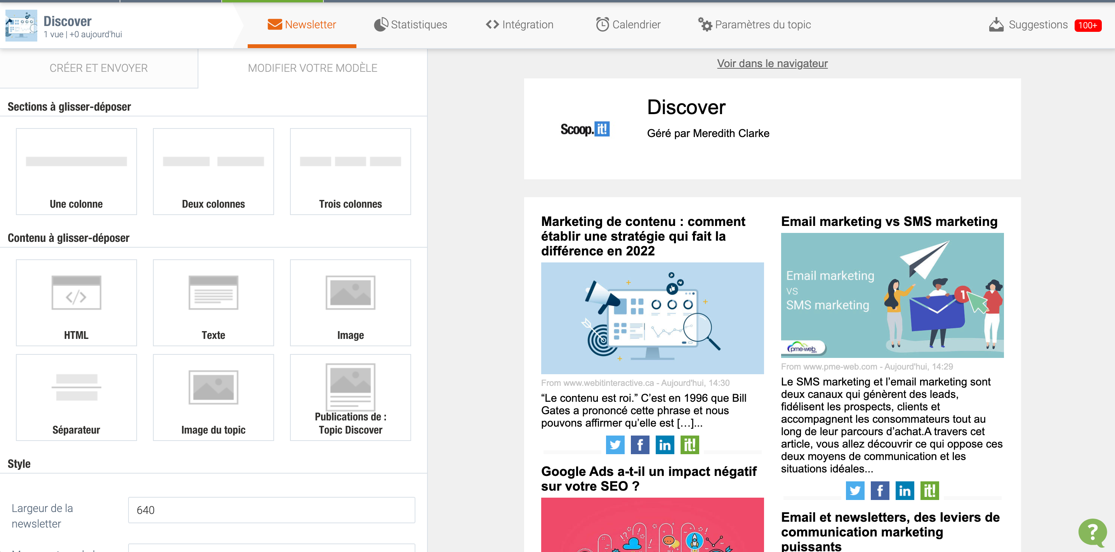Click 'Sections à glisser-déposer' heading
Viewport: 1115px width, 552px height.
[x=69, y=106]
